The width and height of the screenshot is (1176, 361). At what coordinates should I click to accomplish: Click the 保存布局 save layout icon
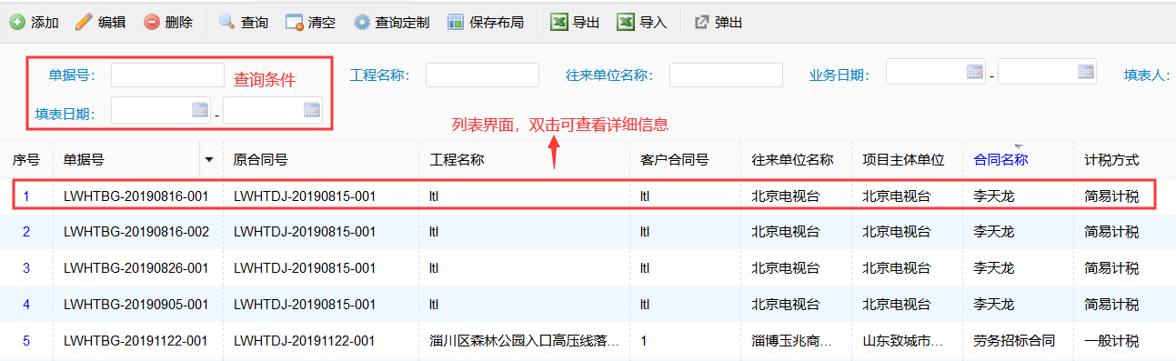pyautogui.click(x=456, y=22)
